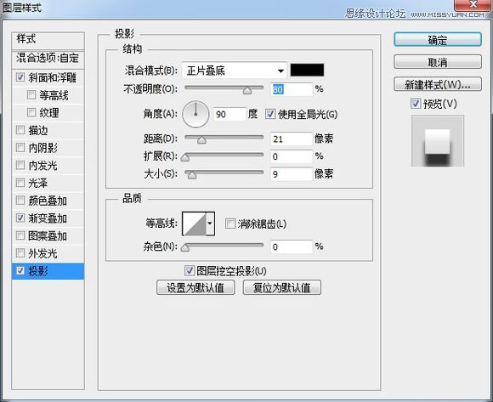Enable the 内阴影 checkbox

click(20, 147)
